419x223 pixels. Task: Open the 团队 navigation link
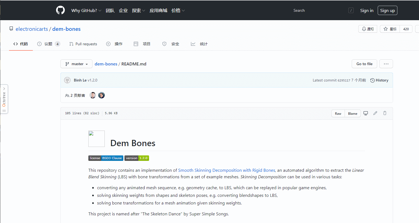[x=110, y=10]
